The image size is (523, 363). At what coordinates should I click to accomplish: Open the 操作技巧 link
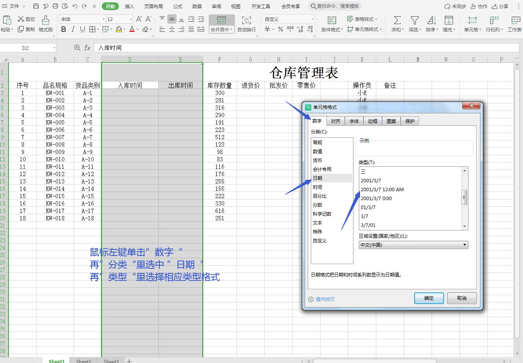tap(324, 299)
